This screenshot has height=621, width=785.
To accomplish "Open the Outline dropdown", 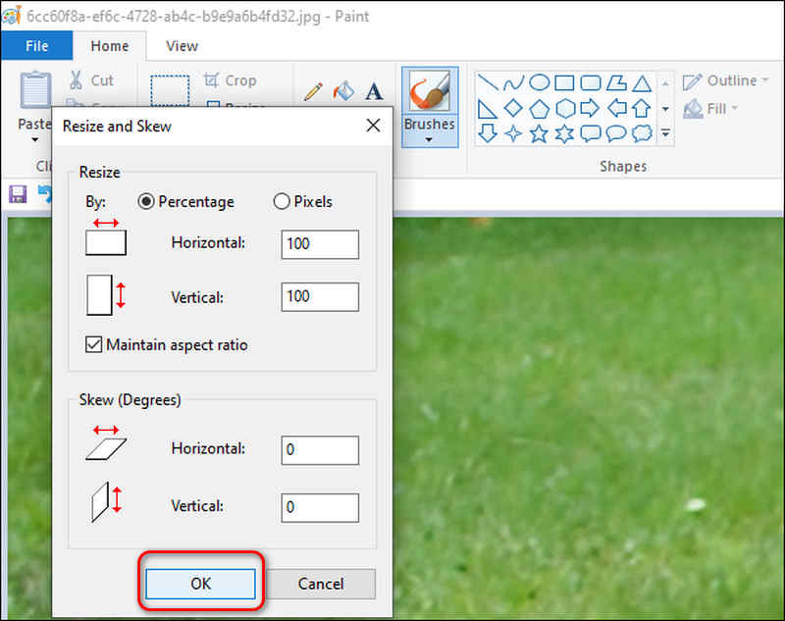I will tap(725, 81).
